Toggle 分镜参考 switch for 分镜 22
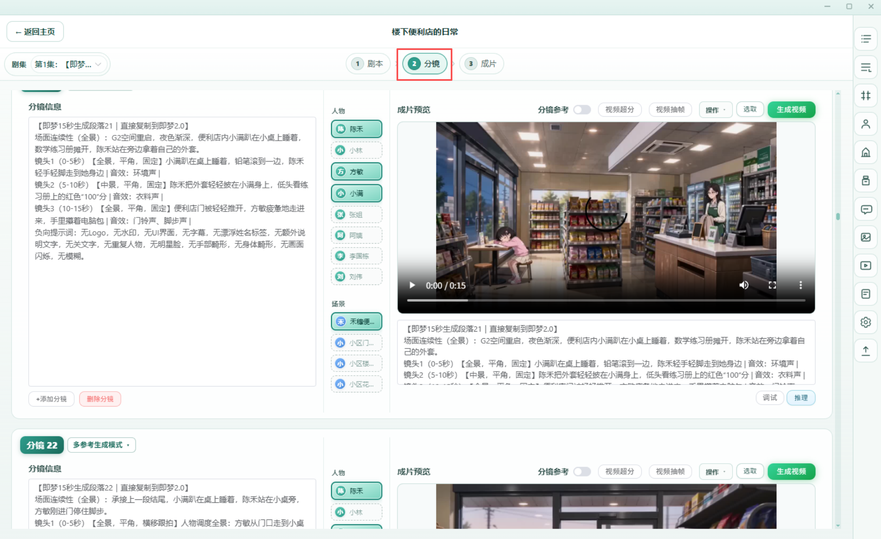Image resolution: width=881 pixels, height=539 pixels. tap(582, 472)
